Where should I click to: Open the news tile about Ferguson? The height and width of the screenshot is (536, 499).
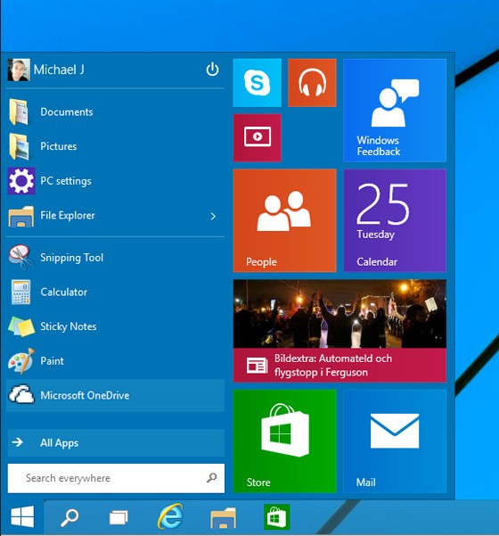(339, 331)
